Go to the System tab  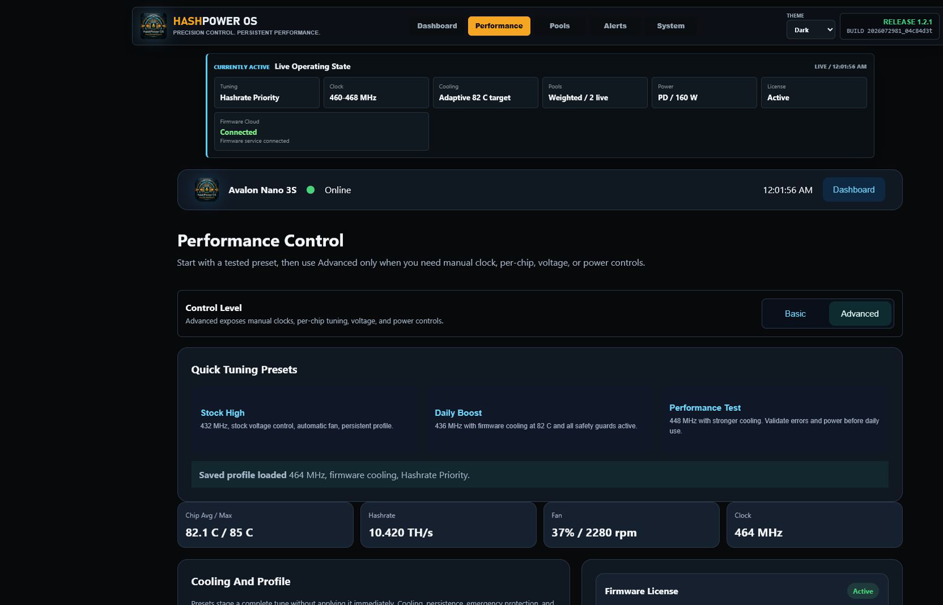pos(671,26)
